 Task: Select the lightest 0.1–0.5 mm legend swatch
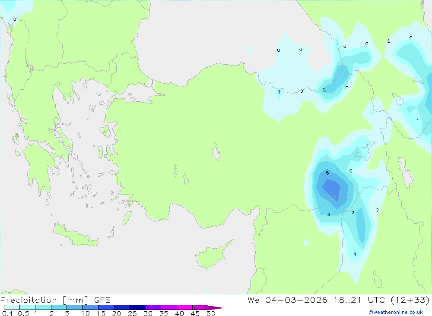coord(12,307)
